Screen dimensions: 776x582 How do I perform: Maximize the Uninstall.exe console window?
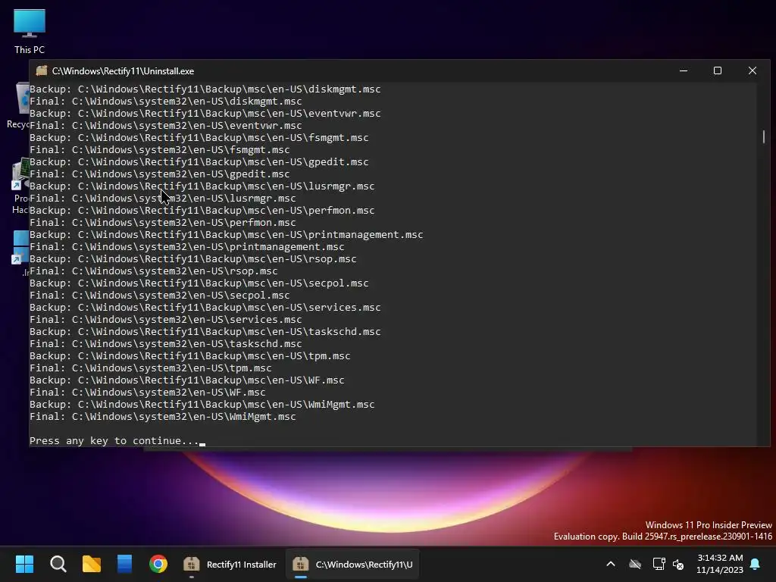[x=718, y=70]
